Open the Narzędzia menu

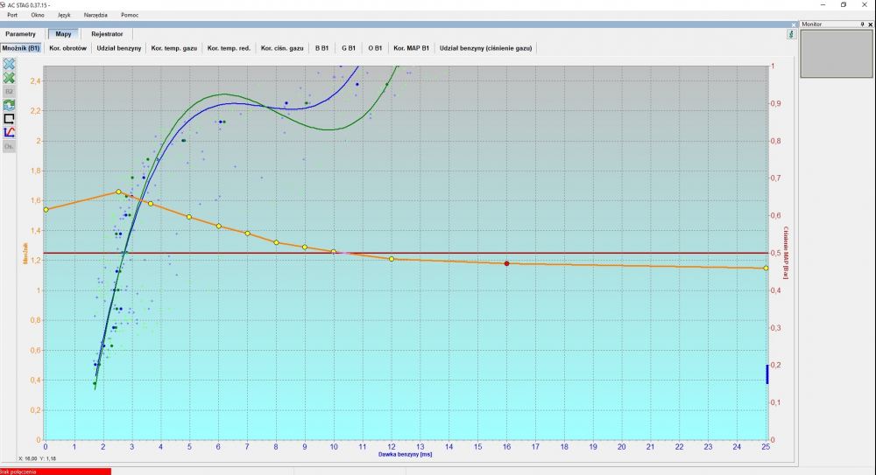95,15
